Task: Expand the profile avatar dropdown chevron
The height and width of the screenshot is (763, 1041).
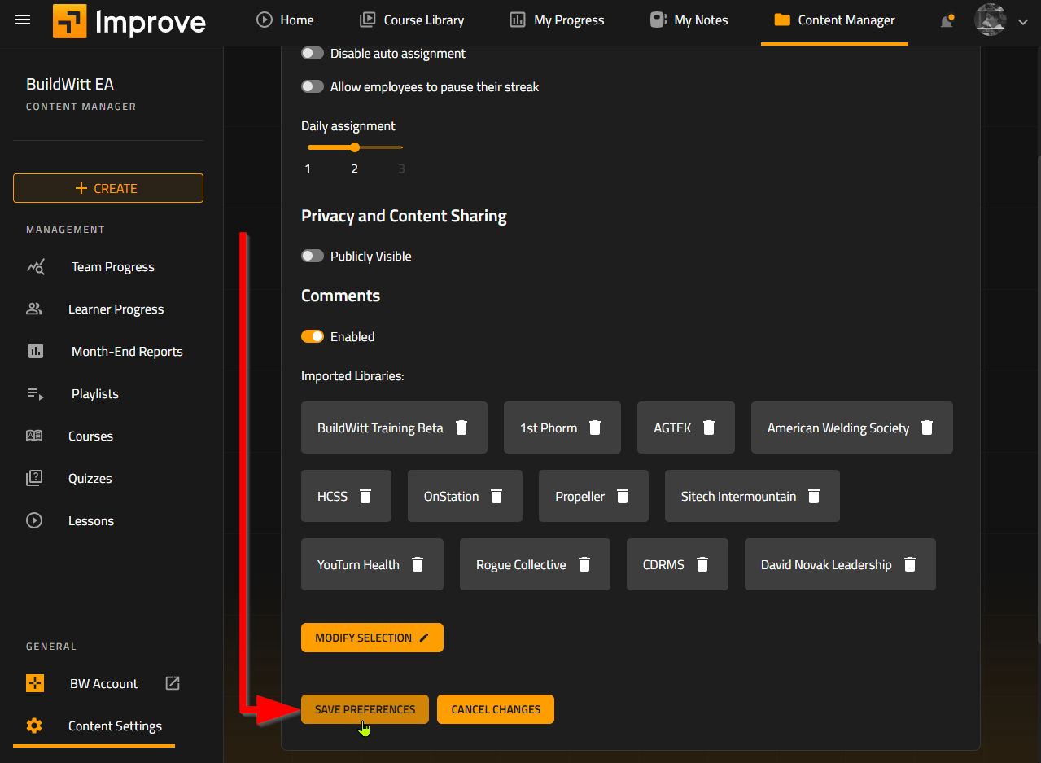Action: click(x=1023, y=22)
